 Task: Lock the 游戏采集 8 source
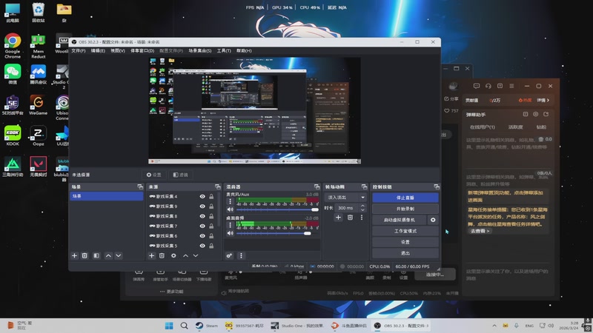coord(211,216)
